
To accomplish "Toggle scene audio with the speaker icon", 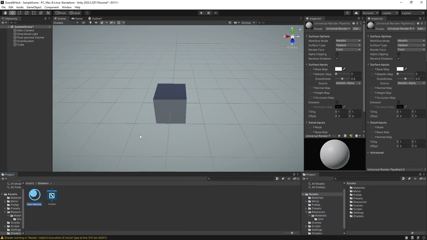I will [96, 23].
